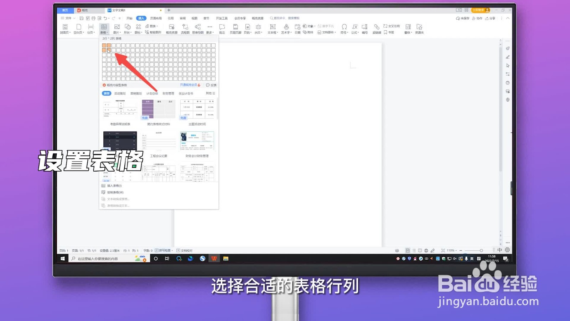Choose the 工程会议纪要 template thumbnail
The height and width of the screenshot is (321, 570).
[x=159, y=141]
